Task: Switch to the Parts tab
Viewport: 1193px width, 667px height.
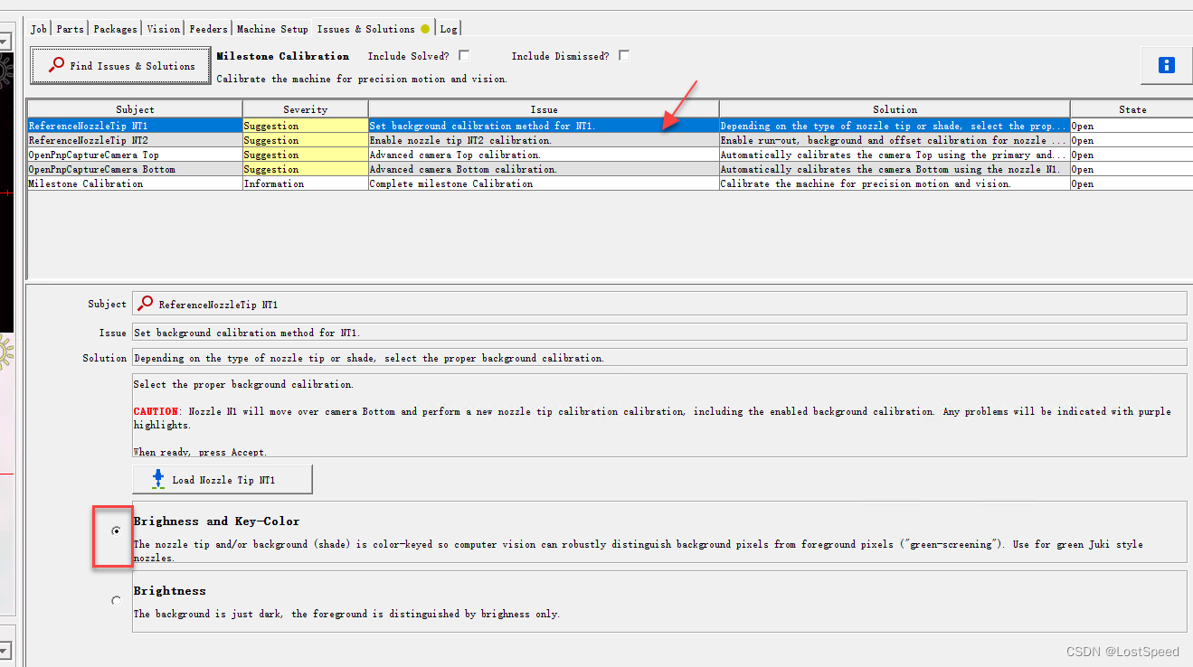Action: [x=70, y=29]
